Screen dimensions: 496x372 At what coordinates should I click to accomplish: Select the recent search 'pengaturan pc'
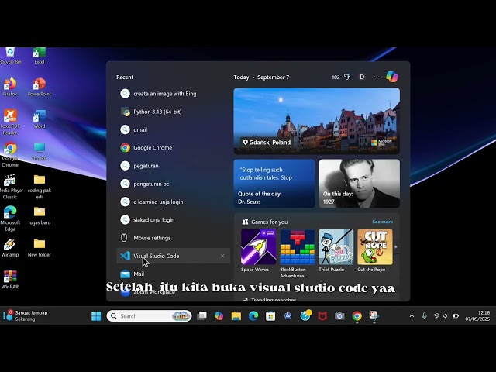[173, 184]
